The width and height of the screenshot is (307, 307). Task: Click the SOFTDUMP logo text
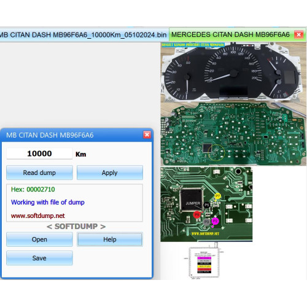pos(76,227)
